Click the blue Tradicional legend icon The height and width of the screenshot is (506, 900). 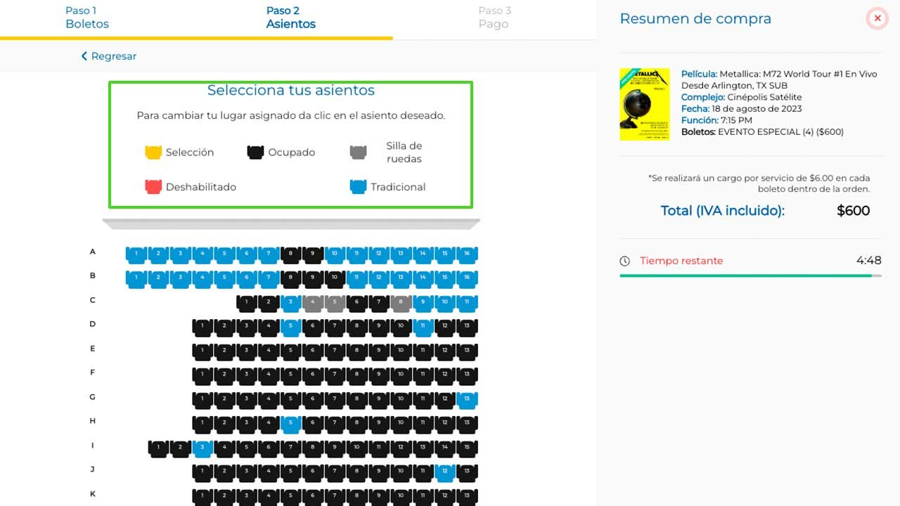[358, 186]
